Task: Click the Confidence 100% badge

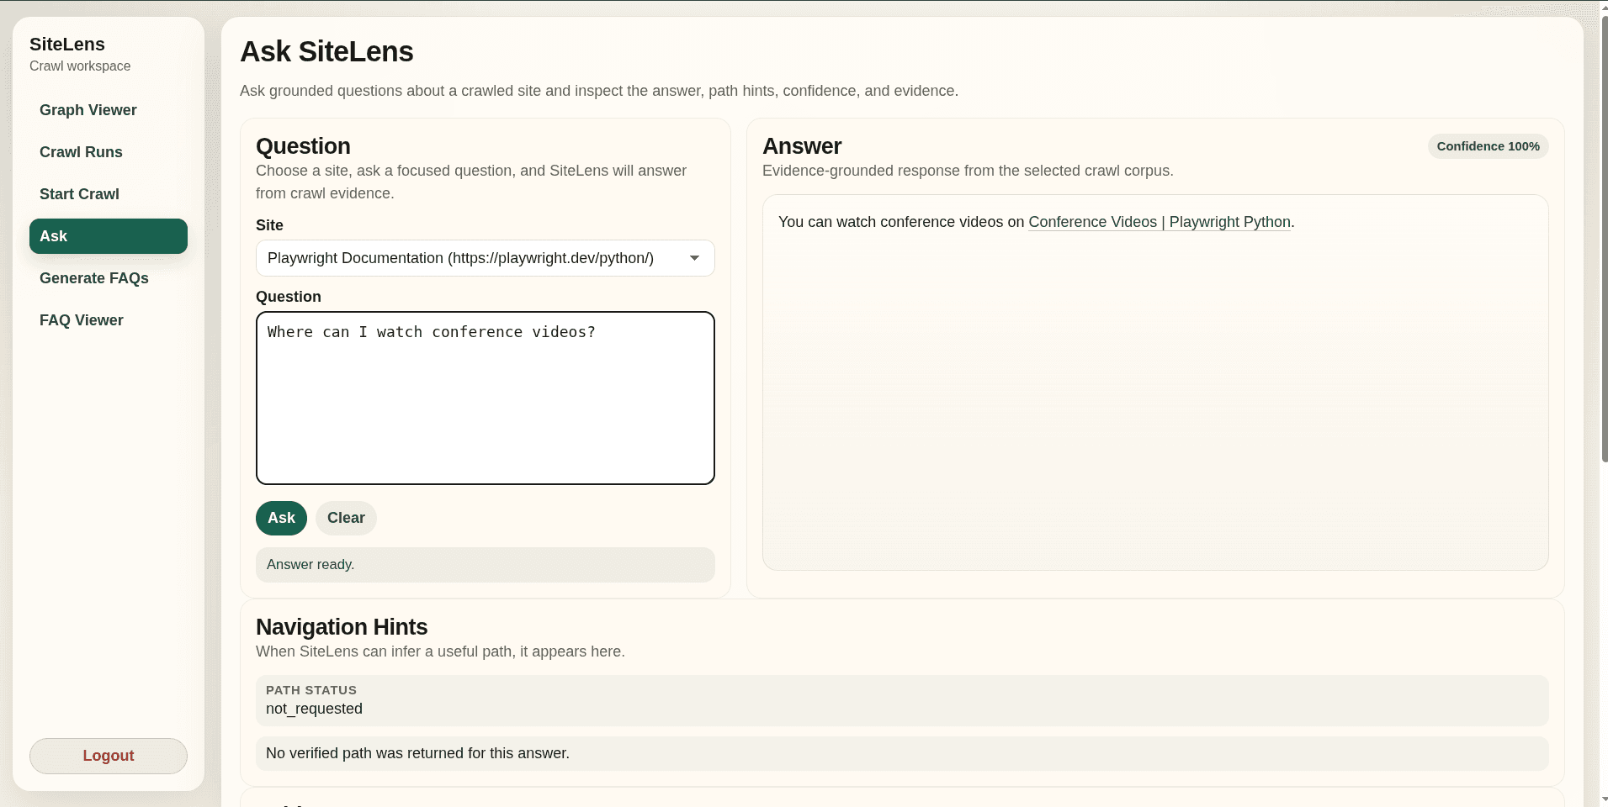Action: coord(1488,146)
